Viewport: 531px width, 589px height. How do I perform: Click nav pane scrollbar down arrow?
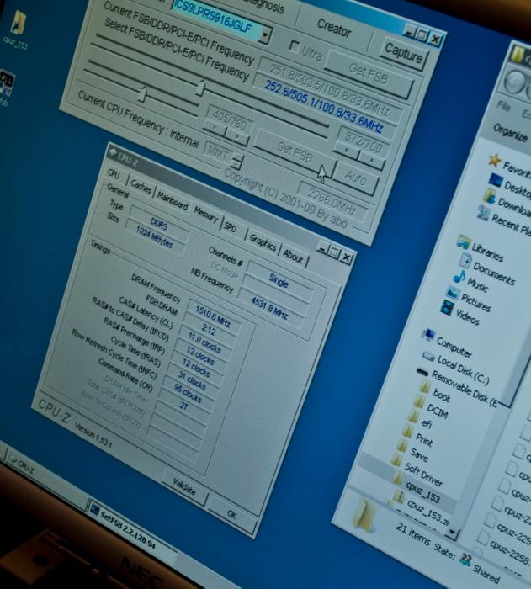click(453, 533)
